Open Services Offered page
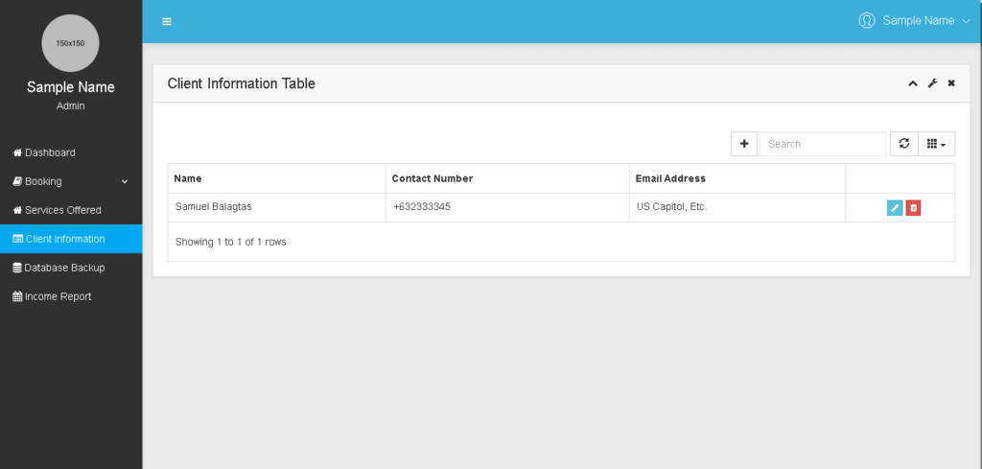 [71, 210]
